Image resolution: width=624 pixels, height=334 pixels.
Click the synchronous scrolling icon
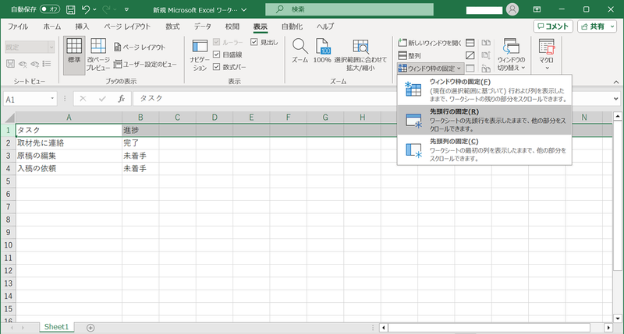[486, 55]
